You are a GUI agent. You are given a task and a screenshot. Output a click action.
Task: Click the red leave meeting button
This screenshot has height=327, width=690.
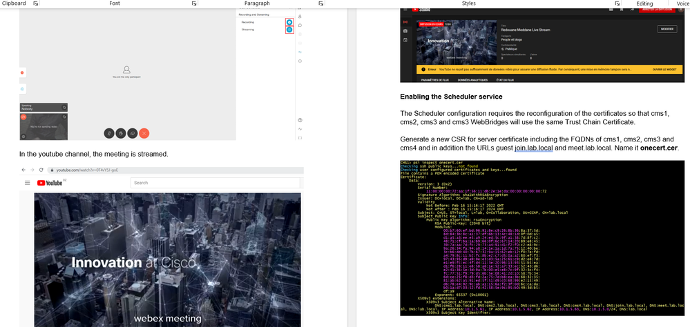point(144,132)
